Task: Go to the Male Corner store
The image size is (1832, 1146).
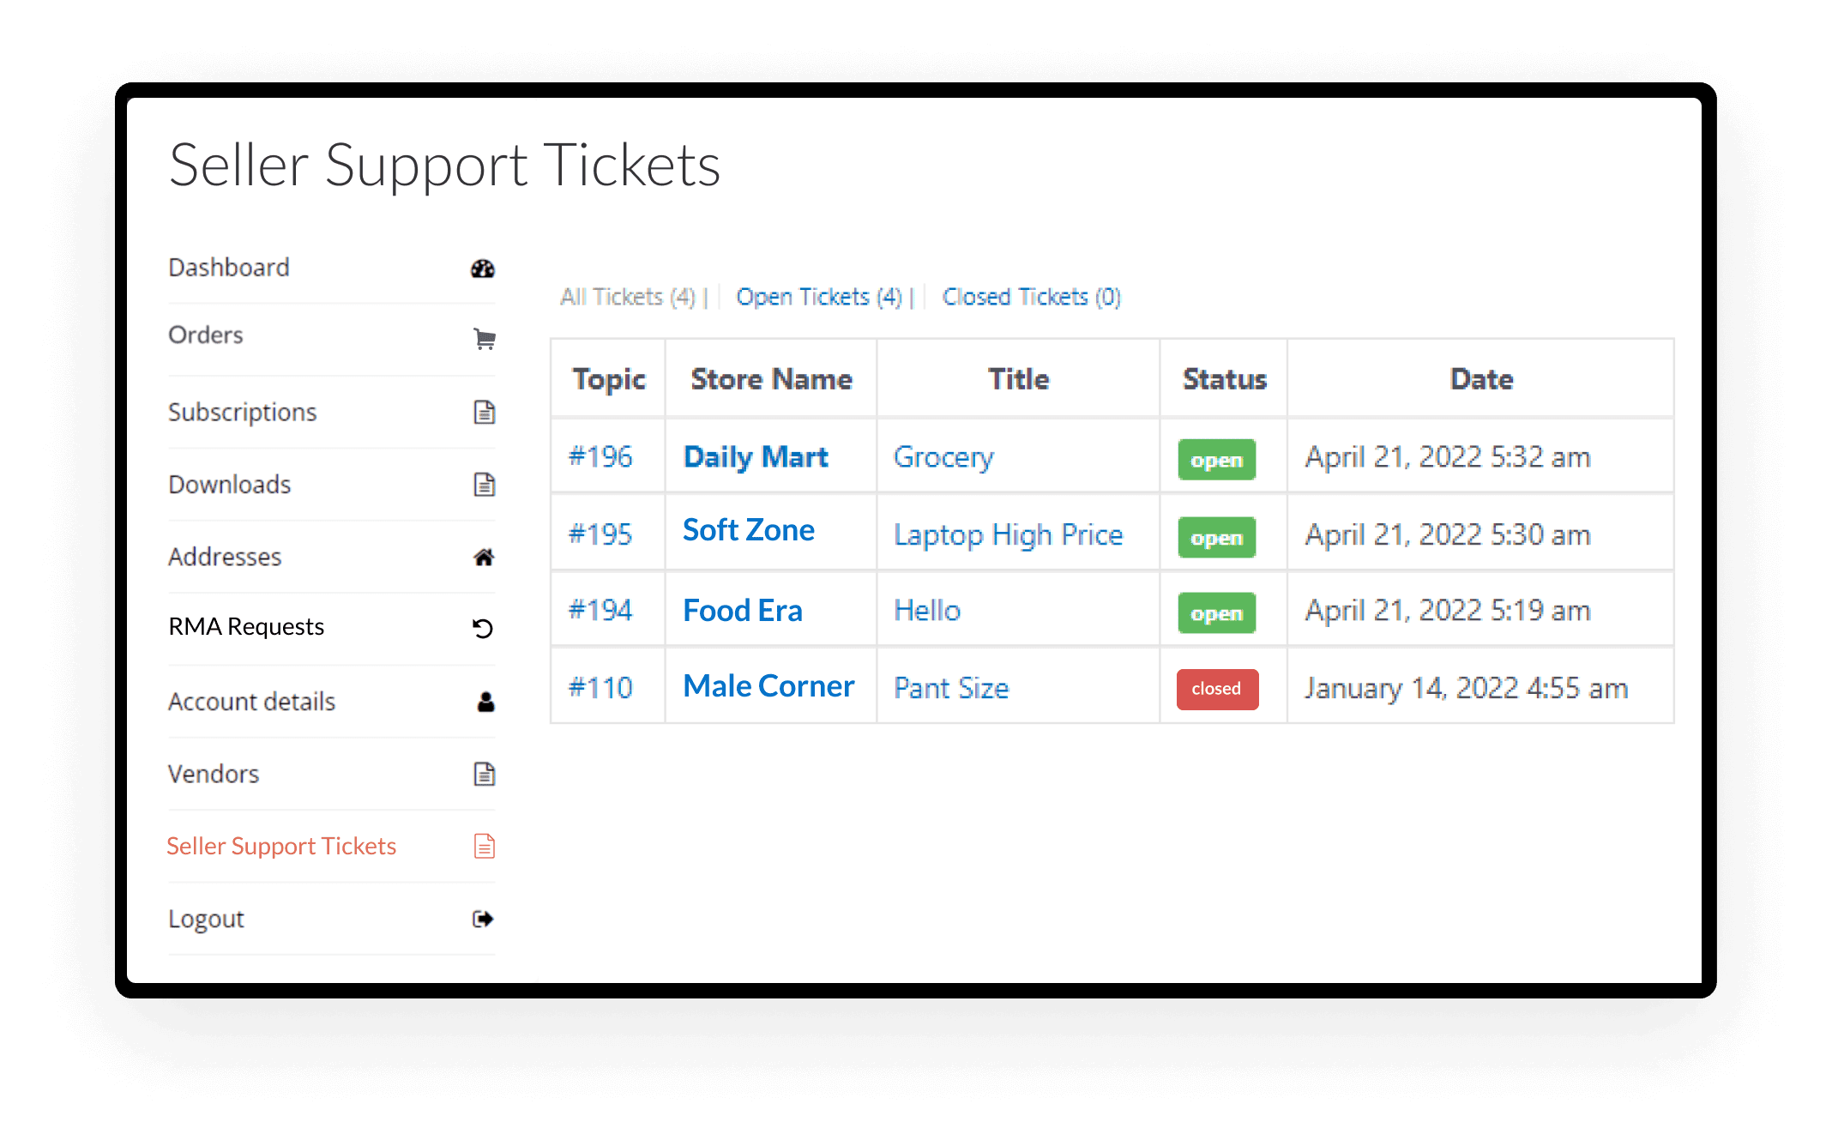Action: click(x=768, y=686)
